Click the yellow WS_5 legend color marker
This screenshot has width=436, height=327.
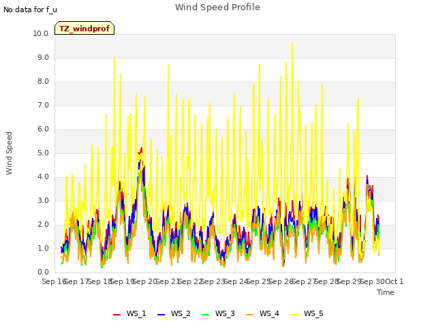point(294,314)
